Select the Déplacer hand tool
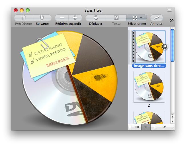This screenshot has width=186, height=146. [96, 18]
